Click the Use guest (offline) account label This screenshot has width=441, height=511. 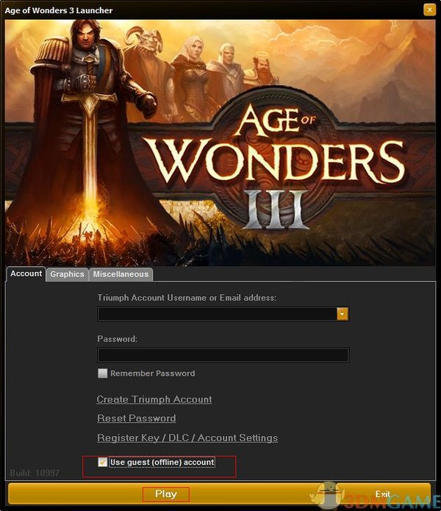162,462
